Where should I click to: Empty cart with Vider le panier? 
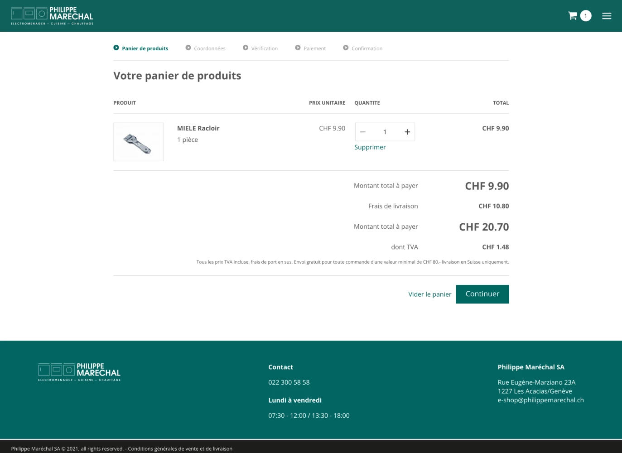(429, 294)
